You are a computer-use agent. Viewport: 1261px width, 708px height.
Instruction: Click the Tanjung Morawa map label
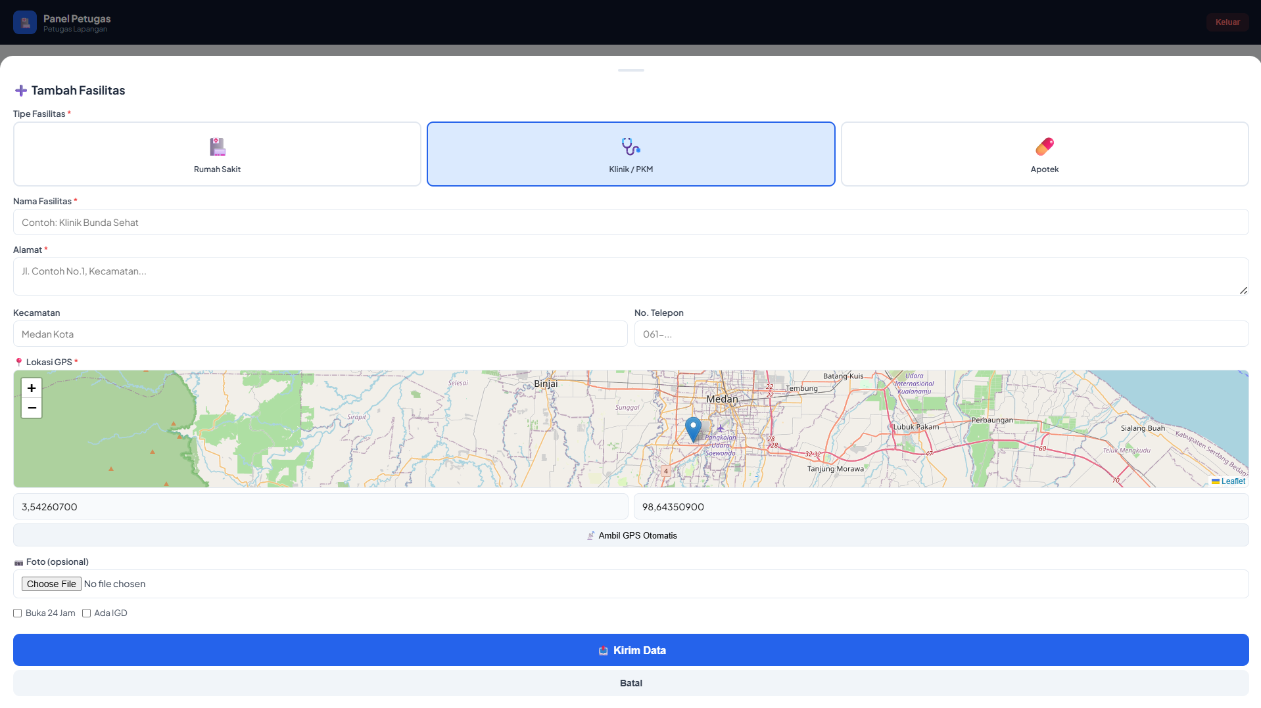pos(836,469)
